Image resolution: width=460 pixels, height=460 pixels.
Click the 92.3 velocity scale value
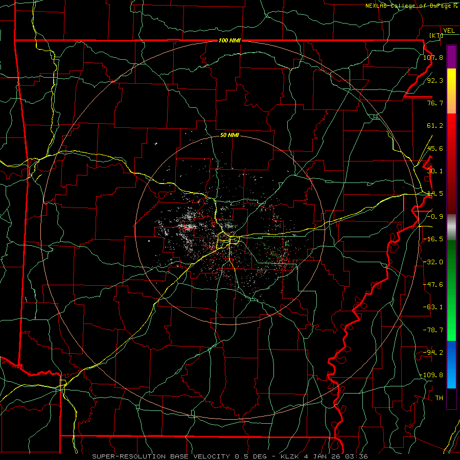point(435,80)
